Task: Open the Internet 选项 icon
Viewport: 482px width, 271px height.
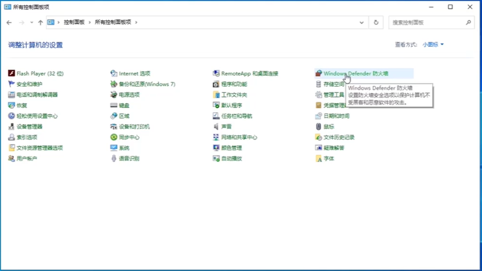Action: [x=114, y=74]
